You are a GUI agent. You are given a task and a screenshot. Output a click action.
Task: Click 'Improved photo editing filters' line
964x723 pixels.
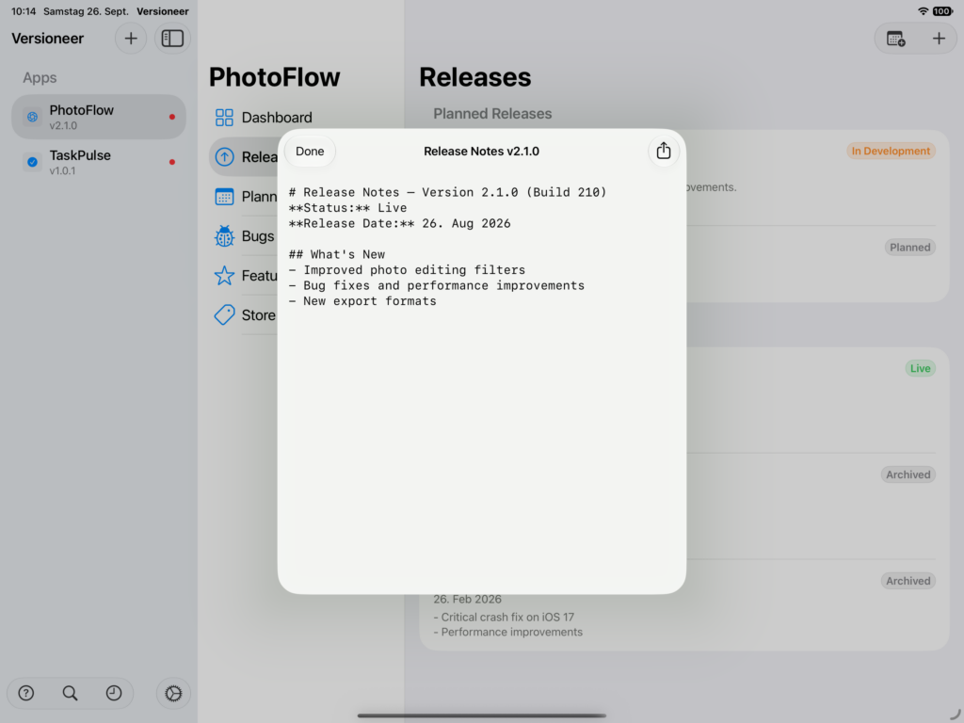click(x=407, y=270)
